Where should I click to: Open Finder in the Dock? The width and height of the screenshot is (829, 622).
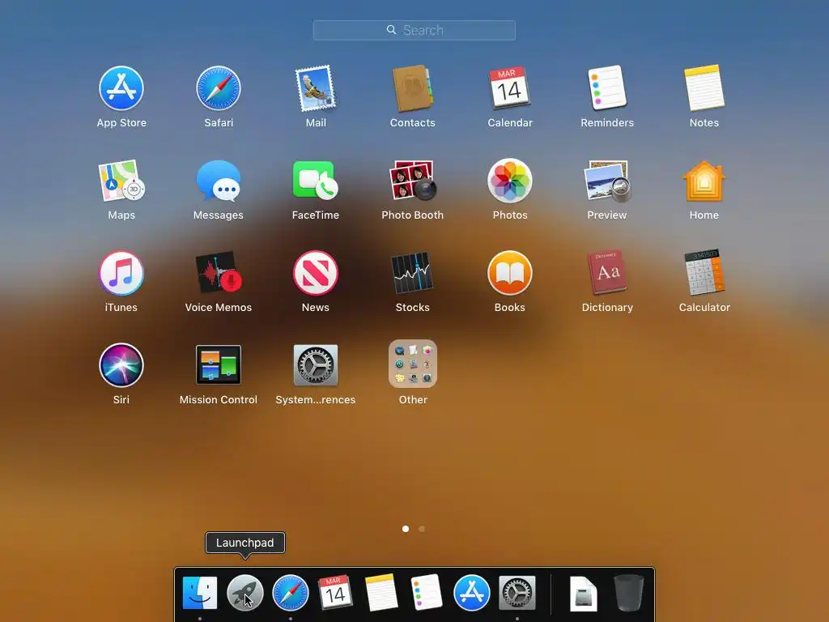tap(199, 592)
